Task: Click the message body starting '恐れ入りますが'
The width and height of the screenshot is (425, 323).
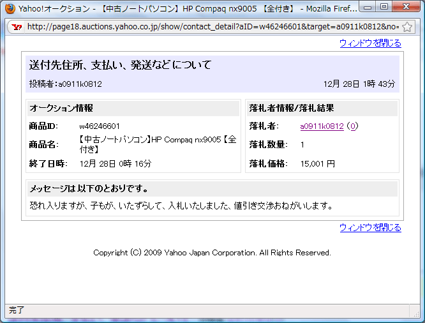Action: click(x=181, y=206)
